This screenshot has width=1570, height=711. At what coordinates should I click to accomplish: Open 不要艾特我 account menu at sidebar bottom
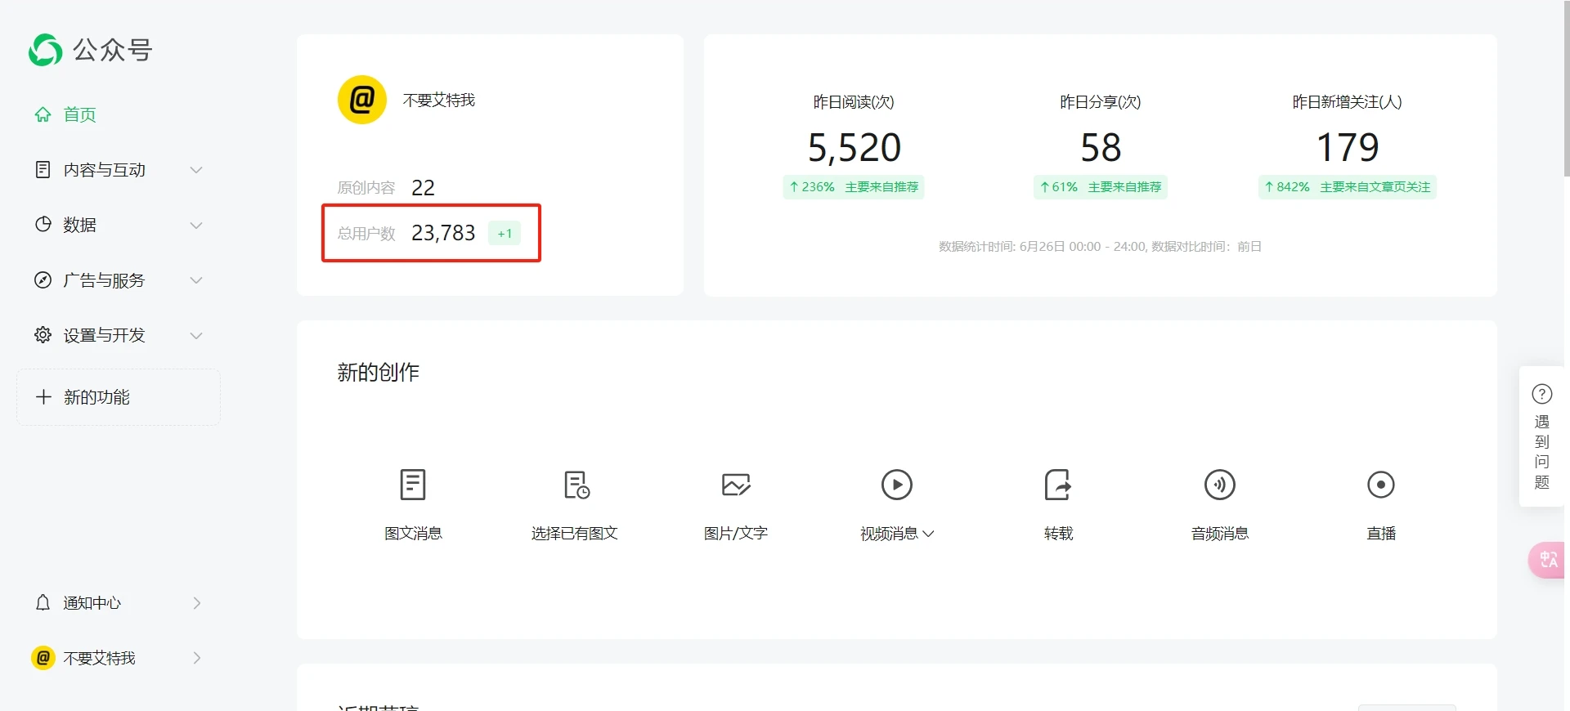(x=119, y=658)
